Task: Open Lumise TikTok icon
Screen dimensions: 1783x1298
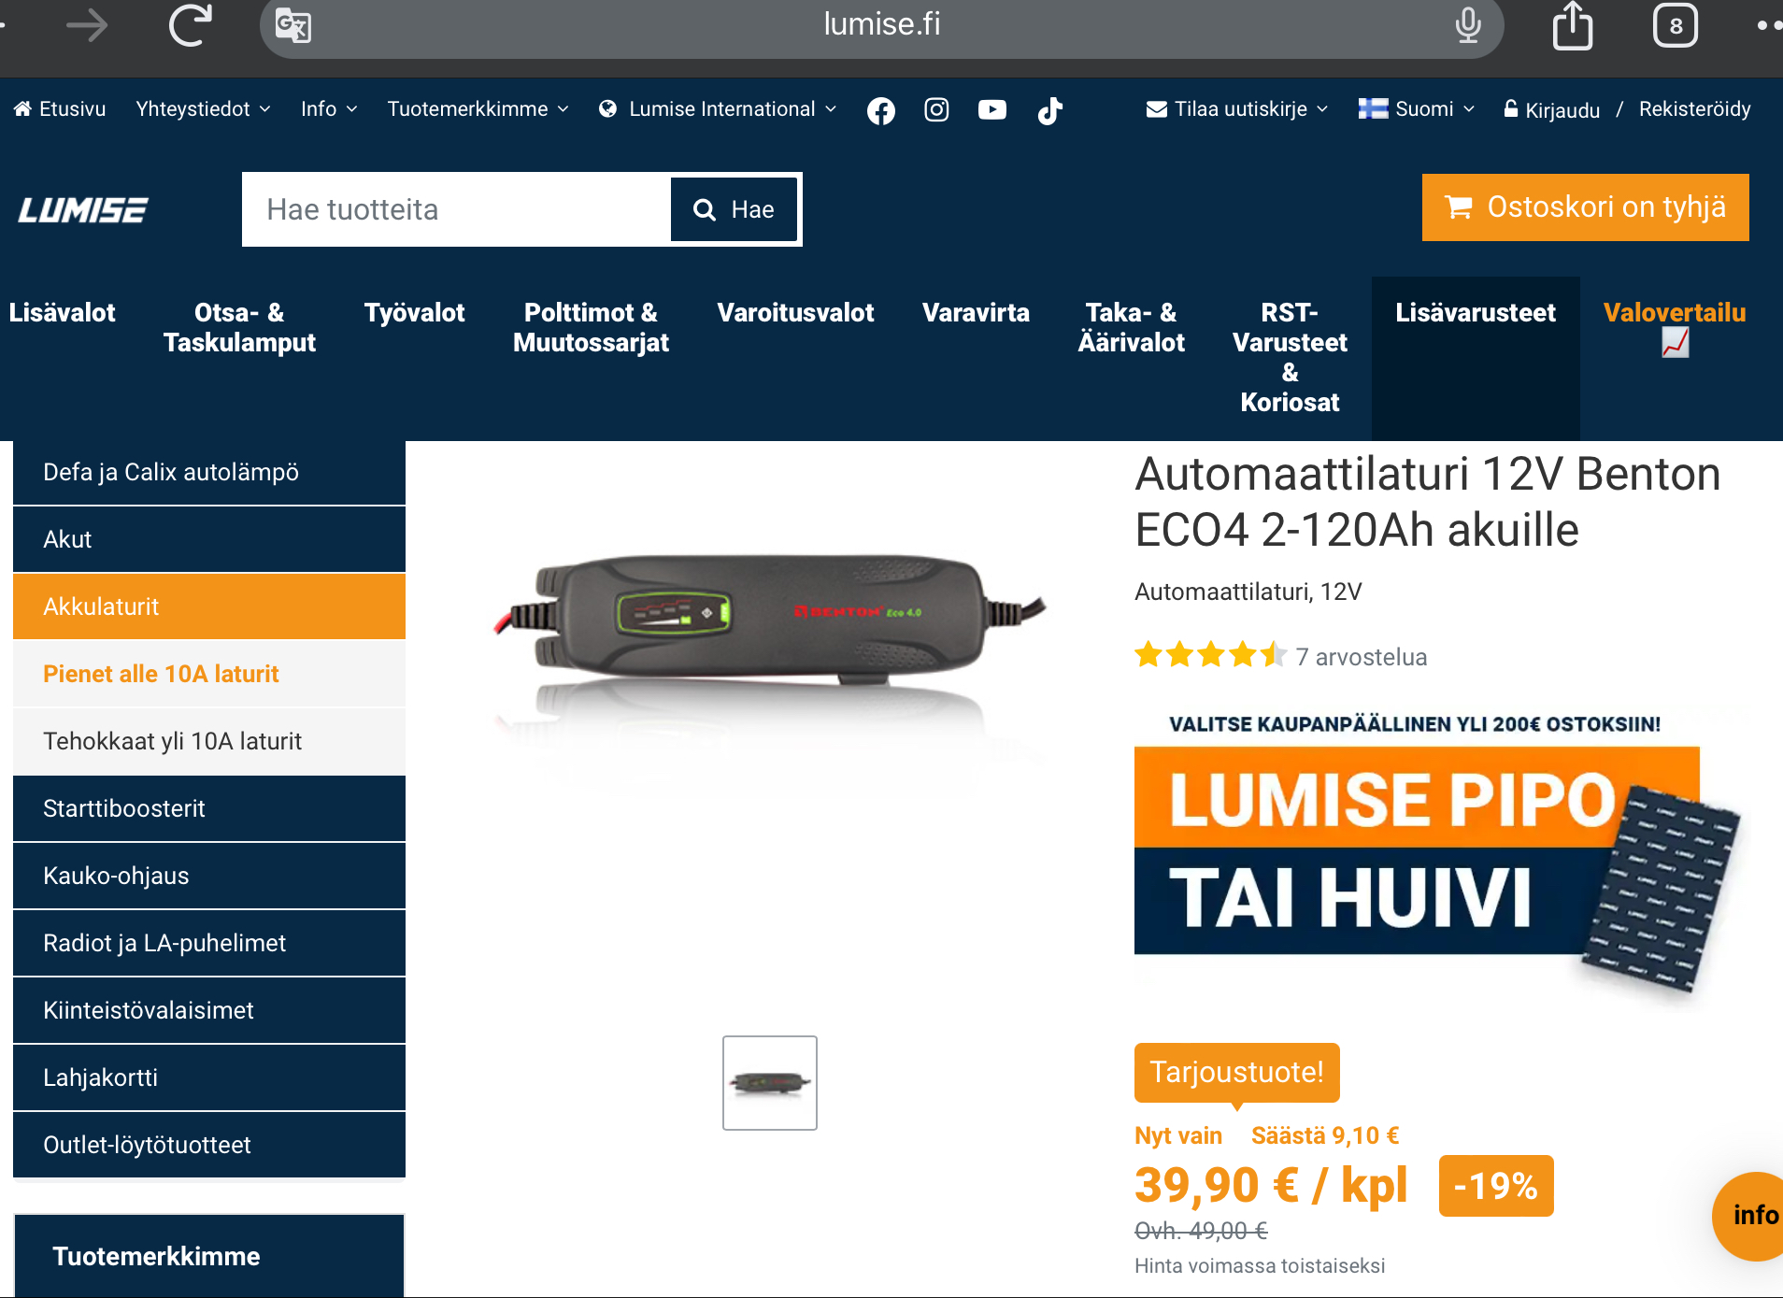Action: pyautogui.click(x=1049, y=110)
